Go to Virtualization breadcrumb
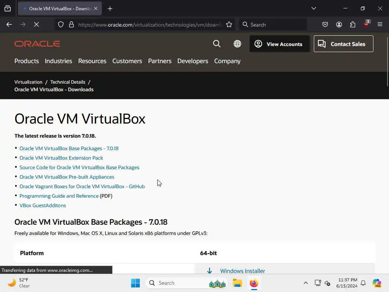 pyautogui.click(x=28, y=82)
